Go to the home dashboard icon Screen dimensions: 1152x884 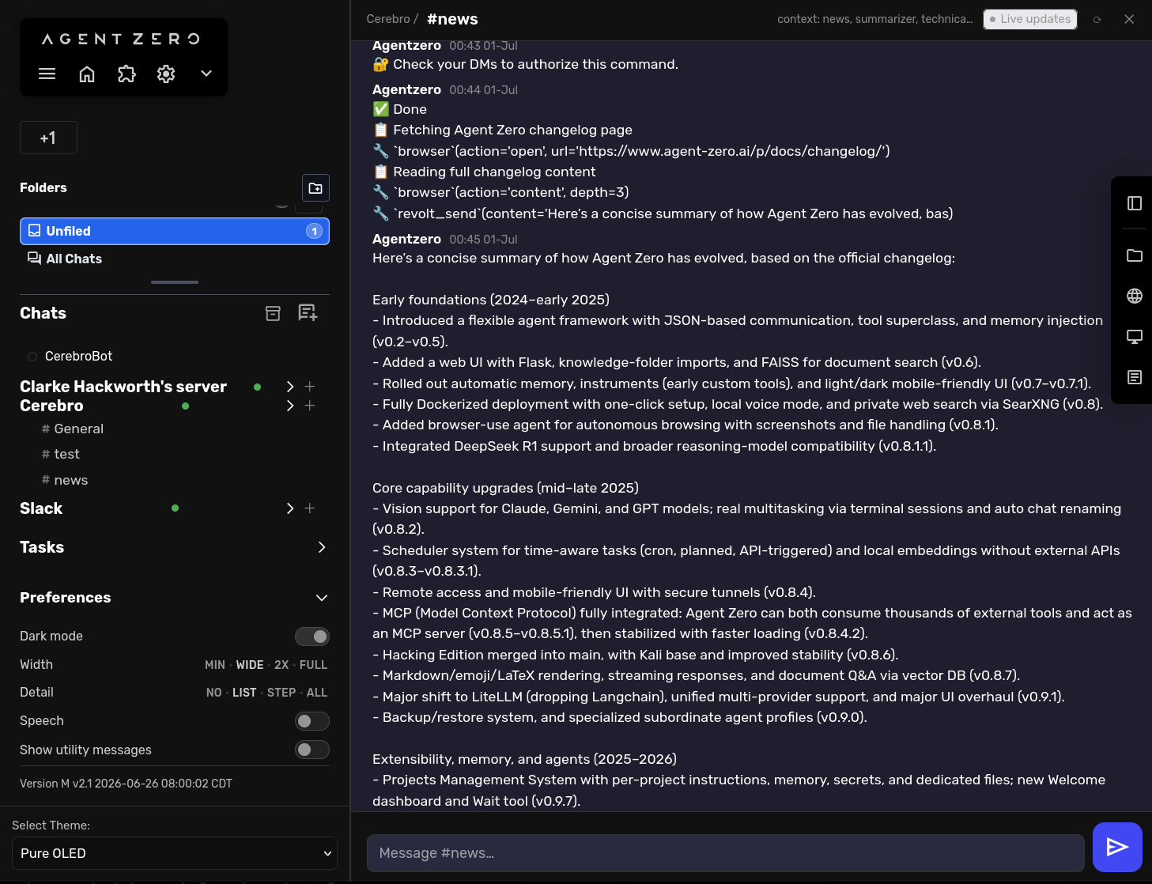pyautogui.click(x=87, y=74)
